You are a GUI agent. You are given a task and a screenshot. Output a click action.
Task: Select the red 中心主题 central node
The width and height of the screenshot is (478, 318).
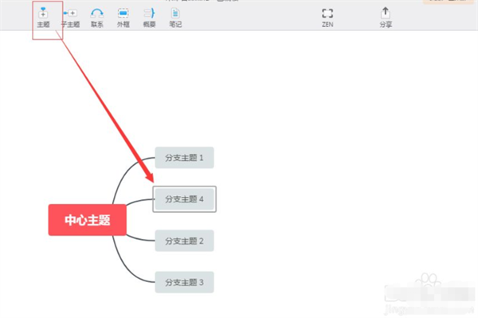(x=87, y=220)
